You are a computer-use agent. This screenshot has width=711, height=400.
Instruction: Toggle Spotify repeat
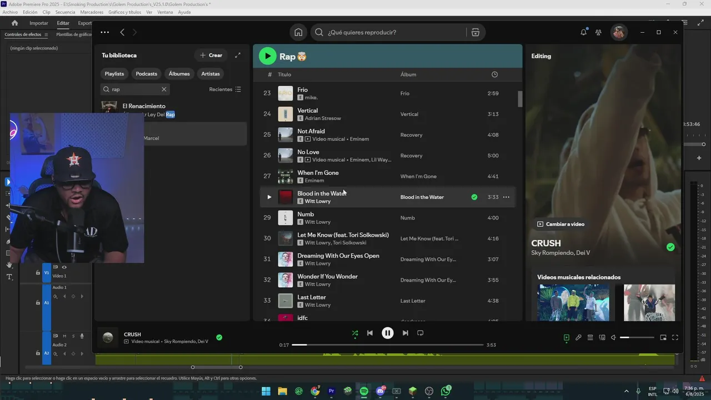pos(420,333)
